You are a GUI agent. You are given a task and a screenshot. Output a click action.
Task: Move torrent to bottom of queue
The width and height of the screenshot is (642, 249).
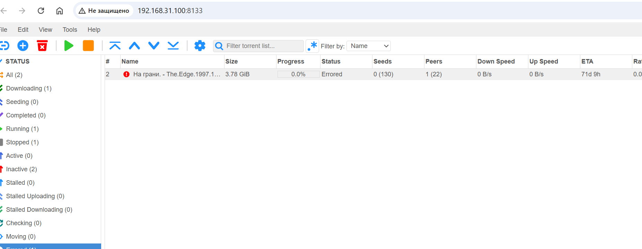click(173, 46)
